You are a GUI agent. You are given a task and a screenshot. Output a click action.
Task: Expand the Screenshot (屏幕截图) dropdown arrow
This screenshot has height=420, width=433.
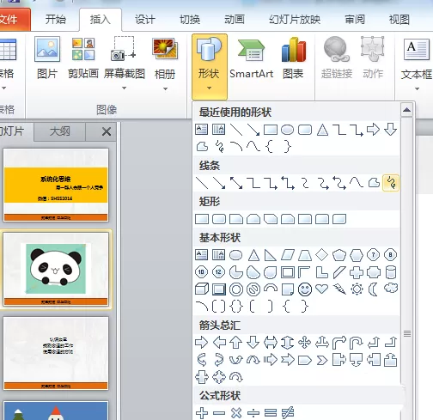click(124, 88)
